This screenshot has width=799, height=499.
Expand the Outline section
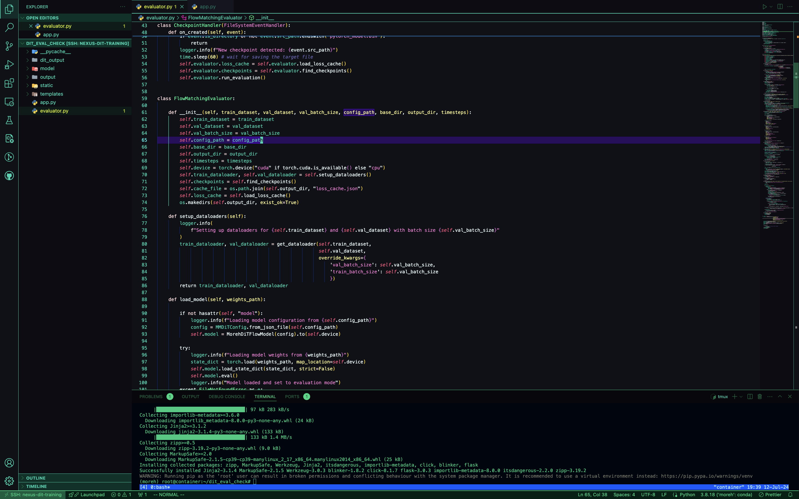click(x=36, y=478)
